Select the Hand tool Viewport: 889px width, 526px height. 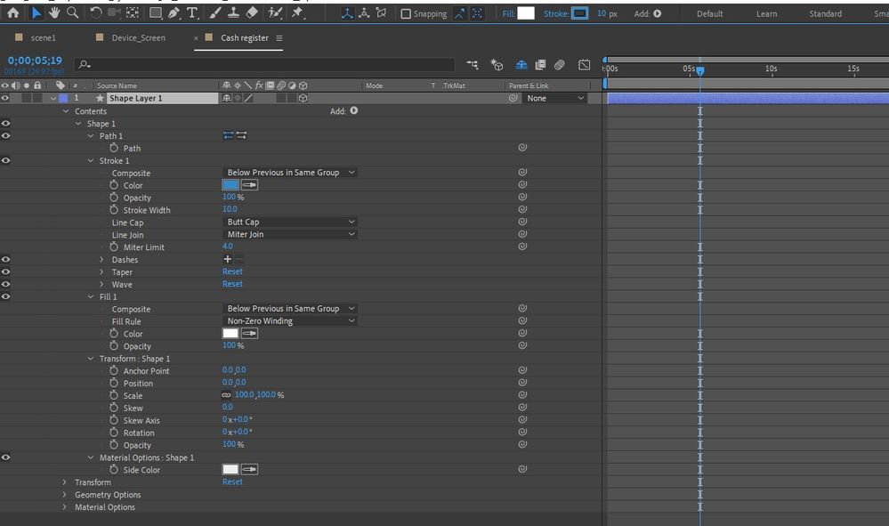pos(54,12)
